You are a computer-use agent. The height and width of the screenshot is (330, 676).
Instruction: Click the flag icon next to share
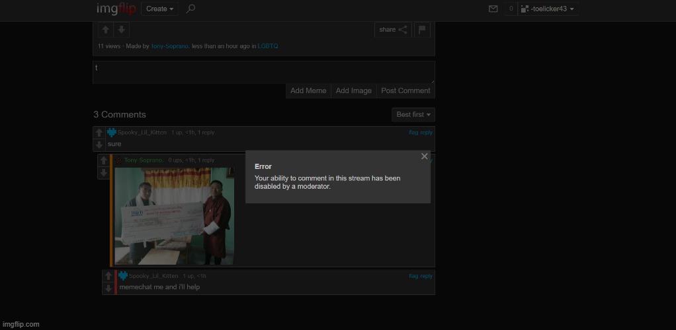pyautogui.click(x=423, y=30)
